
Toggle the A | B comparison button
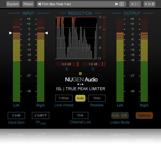pos(135,4)
